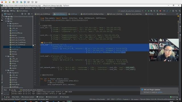Viewport: 182px width, 102px height.
Task: Open the VCS menu
Action: click(x=42, y=8)
